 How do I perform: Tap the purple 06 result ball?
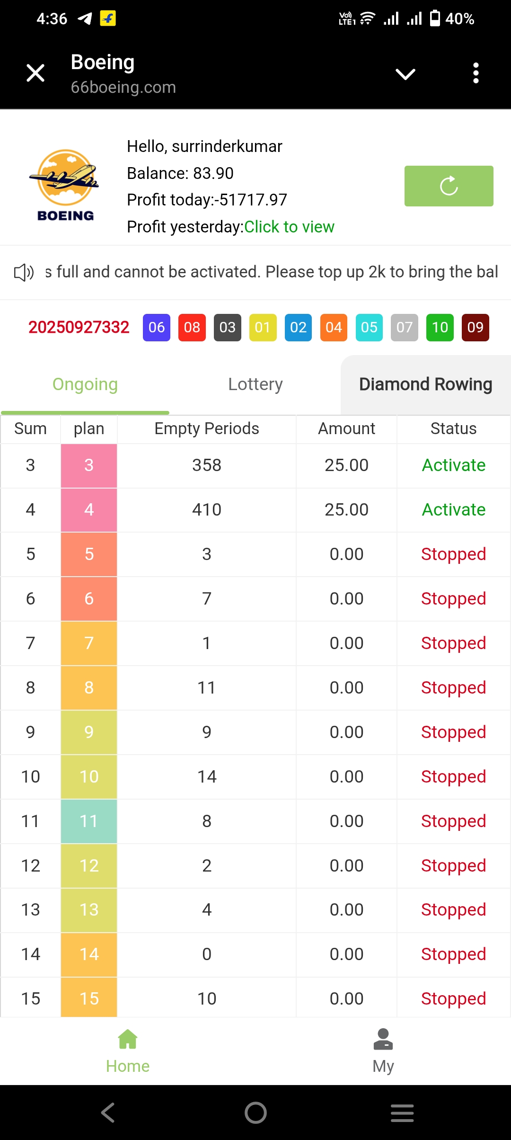157,327
